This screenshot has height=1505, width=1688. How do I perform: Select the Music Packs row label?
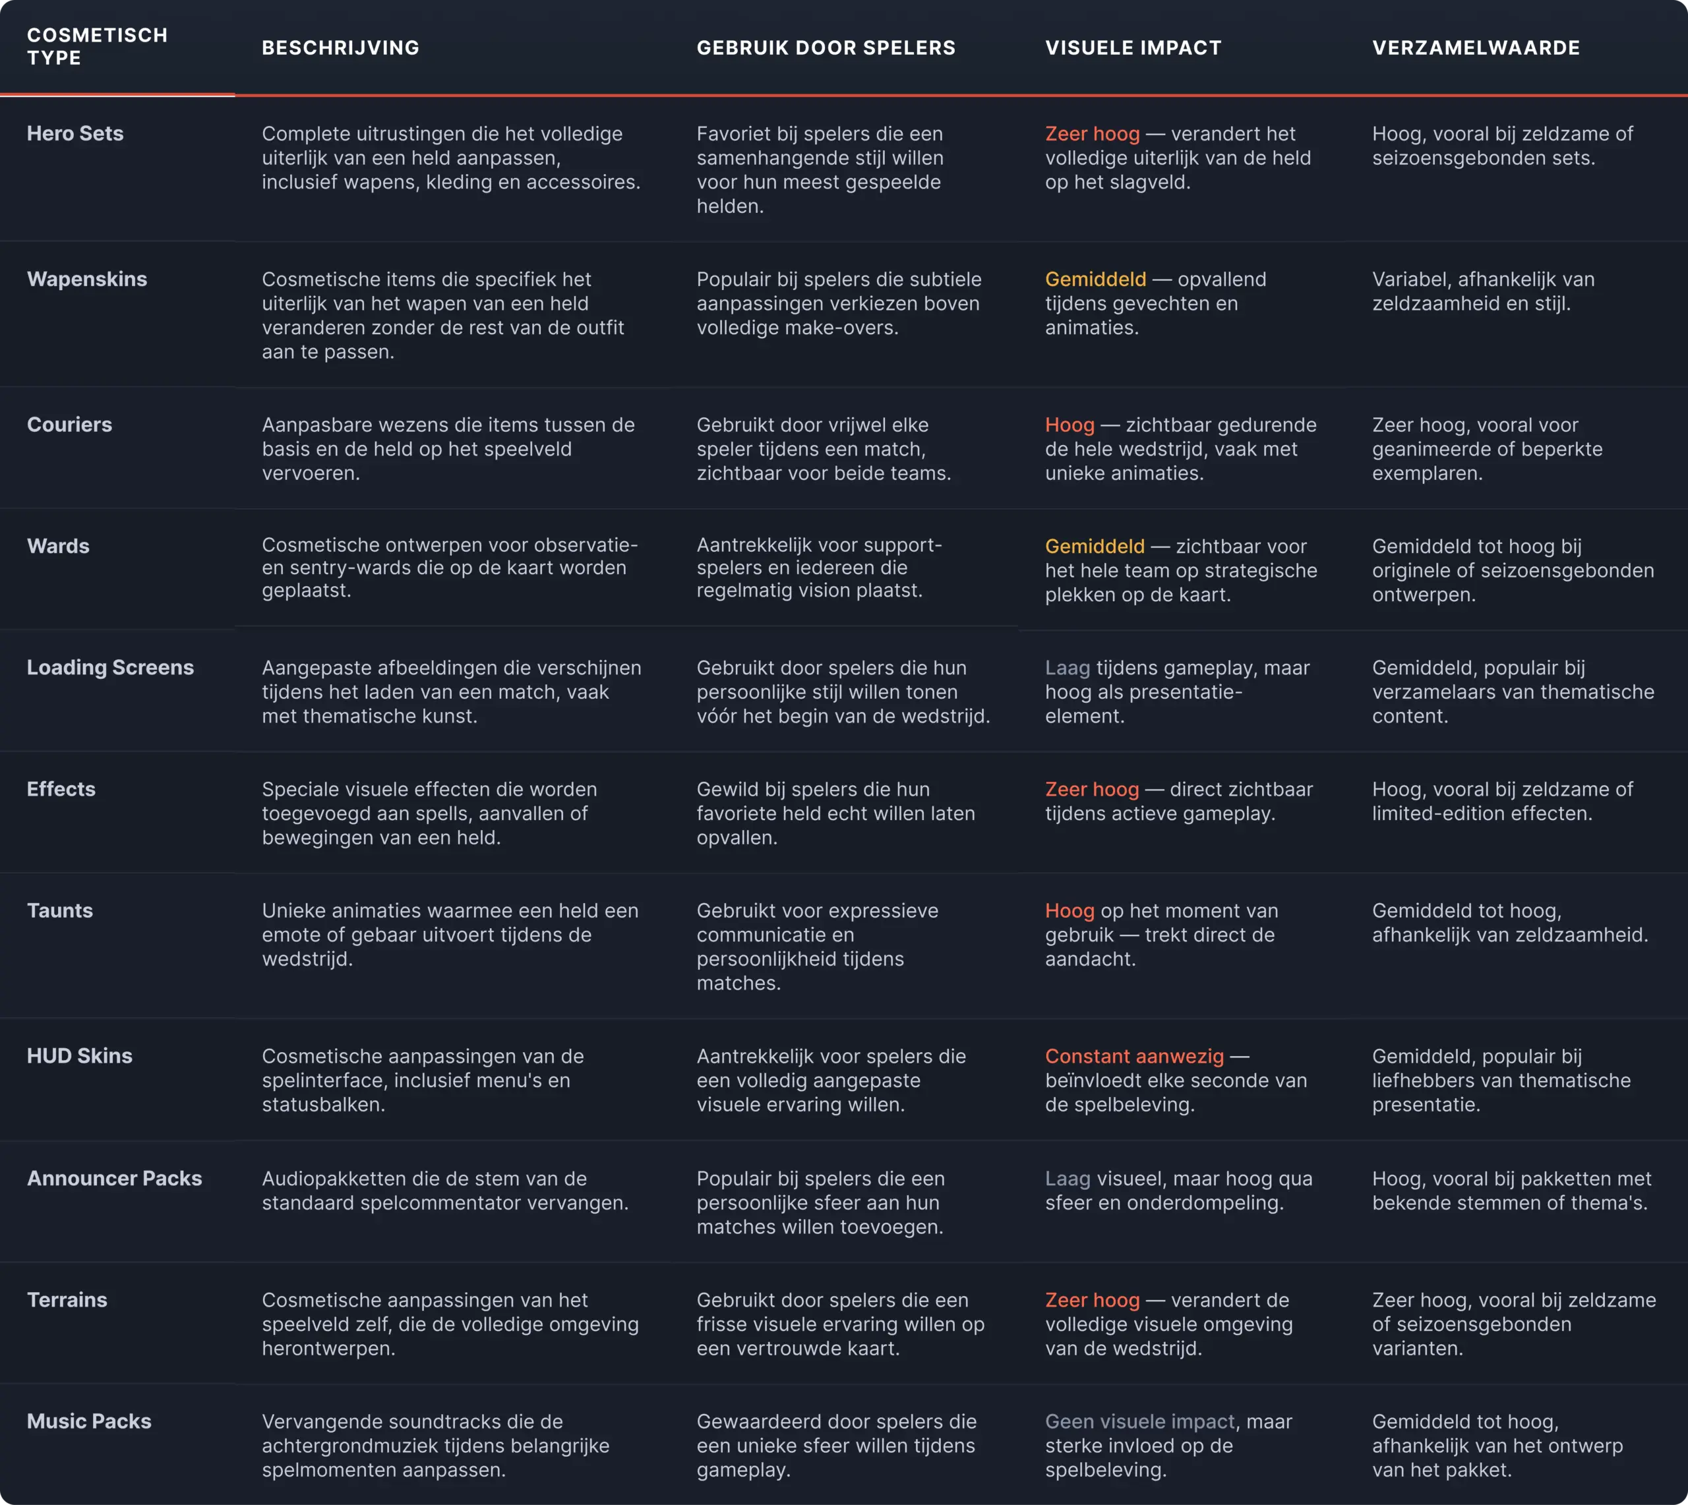[89, 1421]
